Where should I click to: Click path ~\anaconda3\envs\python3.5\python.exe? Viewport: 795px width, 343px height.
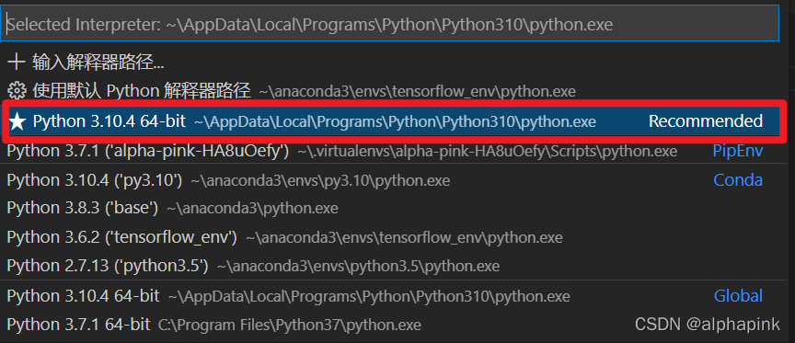pos(359,266)
